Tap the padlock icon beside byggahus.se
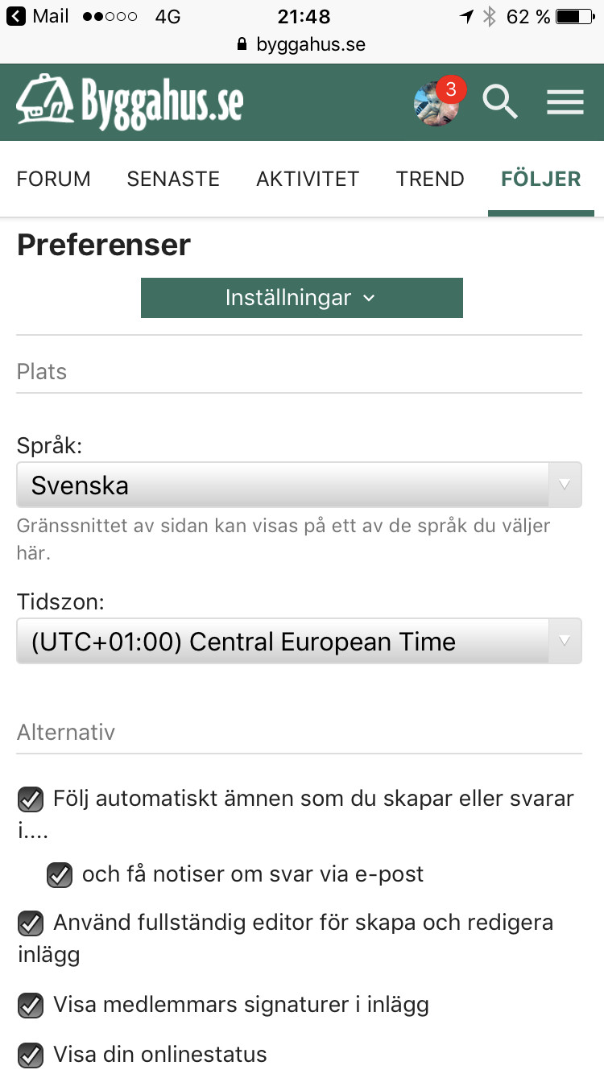Screen dimensions: 604x1074 pyautogui.click(x=242, y=45)
